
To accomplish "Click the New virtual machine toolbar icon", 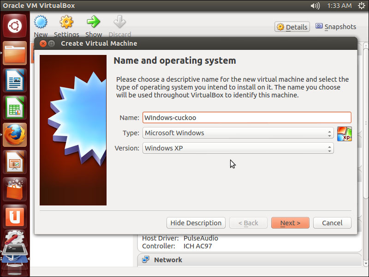I will 41,22.
